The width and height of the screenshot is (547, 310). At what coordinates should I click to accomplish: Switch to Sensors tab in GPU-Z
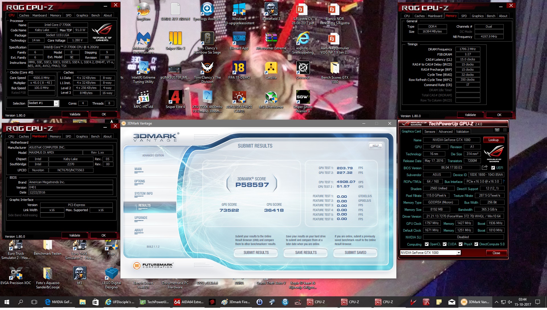coord(430,132)
